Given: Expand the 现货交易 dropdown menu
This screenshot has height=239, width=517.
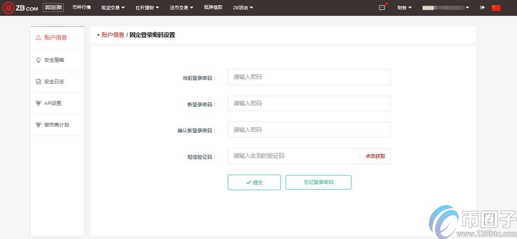Looking at the screenshot, I should point(113,7).
